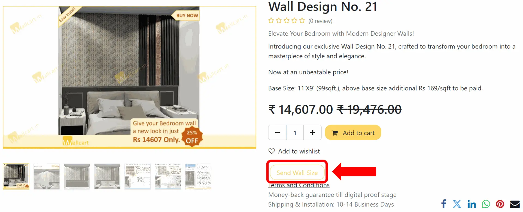Click the heart wishlist icon
523x212 pixels.
(272, 151)
